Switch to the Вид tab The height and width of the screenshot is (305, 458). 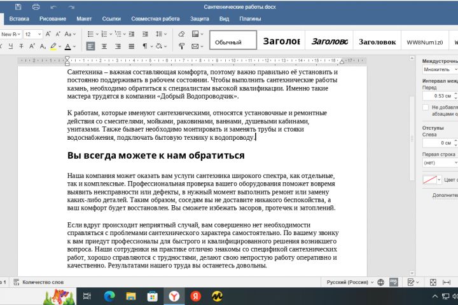tap(224, 18)
